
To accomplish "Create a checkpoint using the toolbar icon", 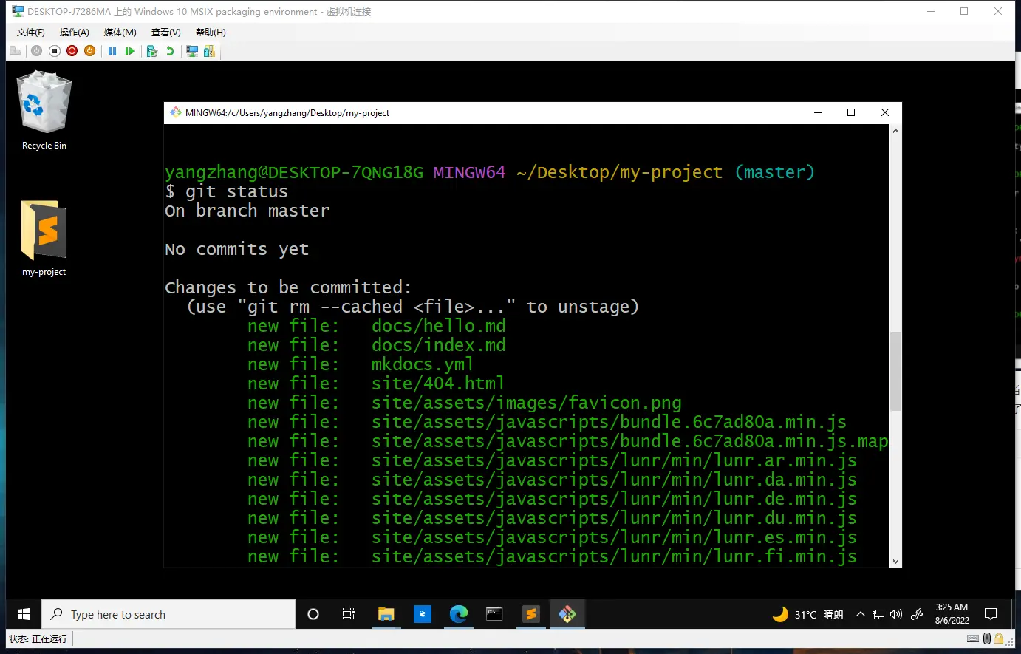I will [152, 51].
